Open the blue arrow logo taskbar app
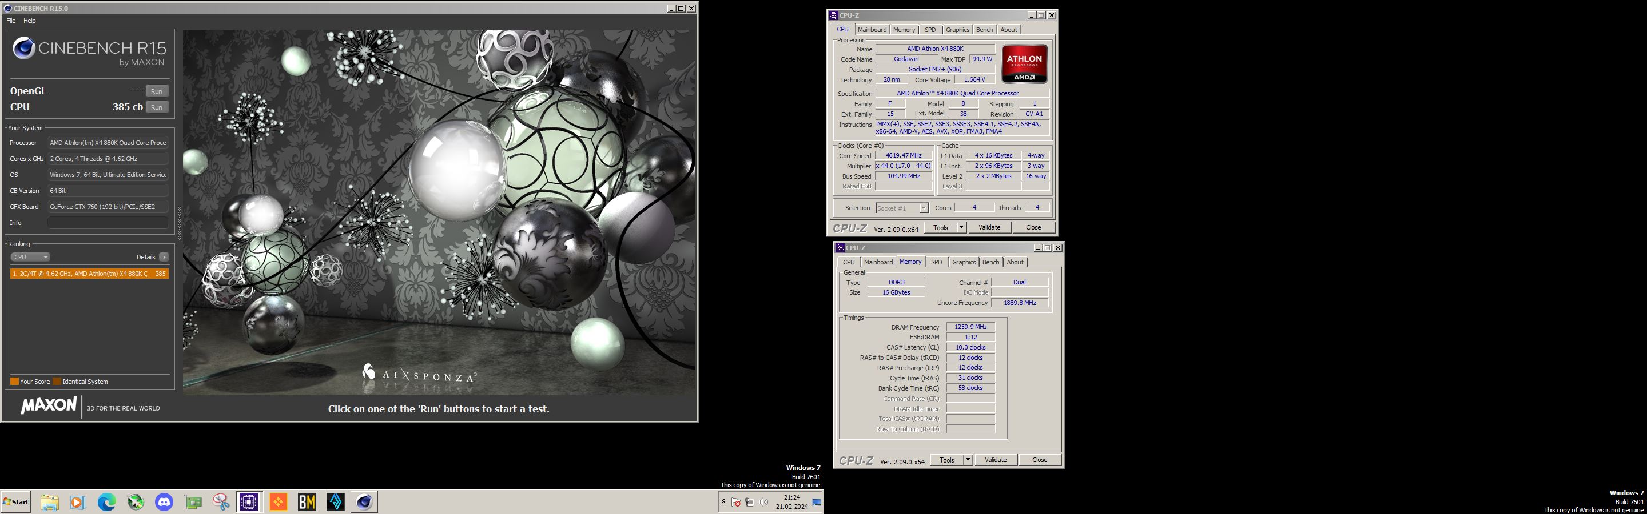The width and height of the screenshot is (1647, 514). tap(336, 503)
